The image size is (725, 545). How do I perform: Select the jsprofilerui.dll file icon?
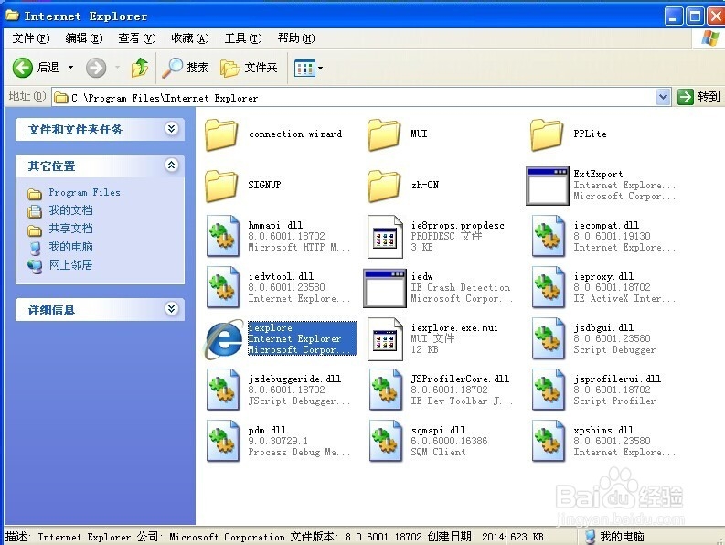click(549, 390)
